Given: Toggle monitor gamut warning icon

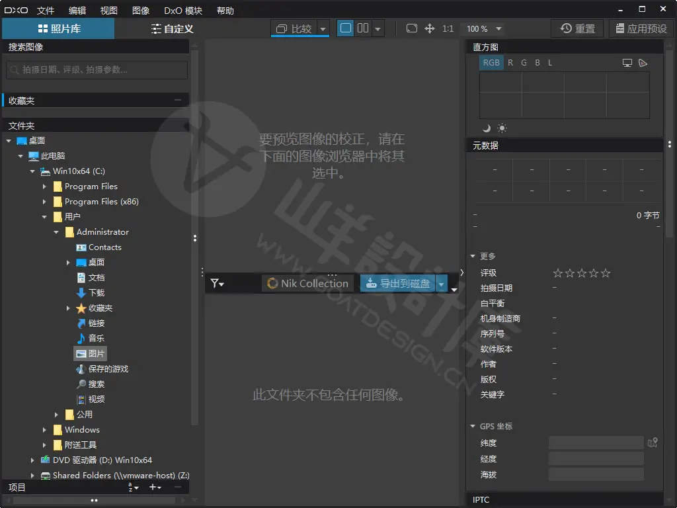Looking at the screenshot, I should coord(627,63).
